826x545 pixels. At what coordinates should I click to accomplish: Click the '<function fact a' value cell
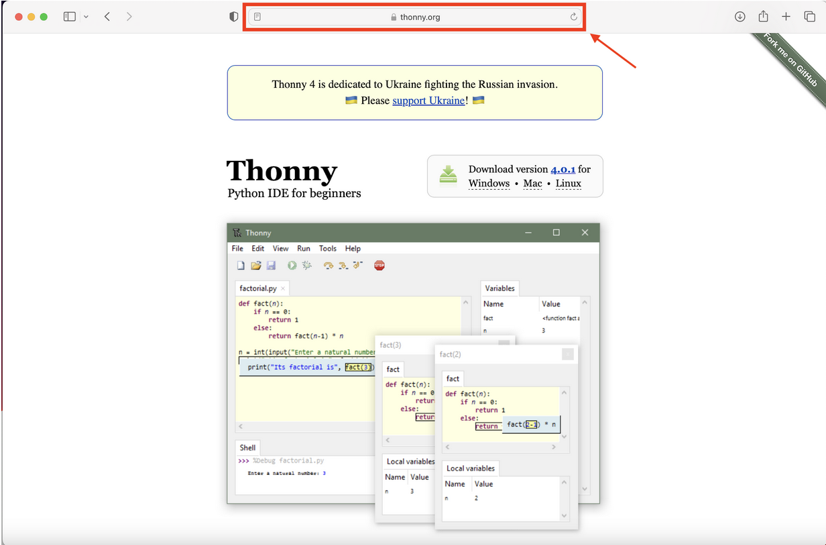[x=560, y=318]
